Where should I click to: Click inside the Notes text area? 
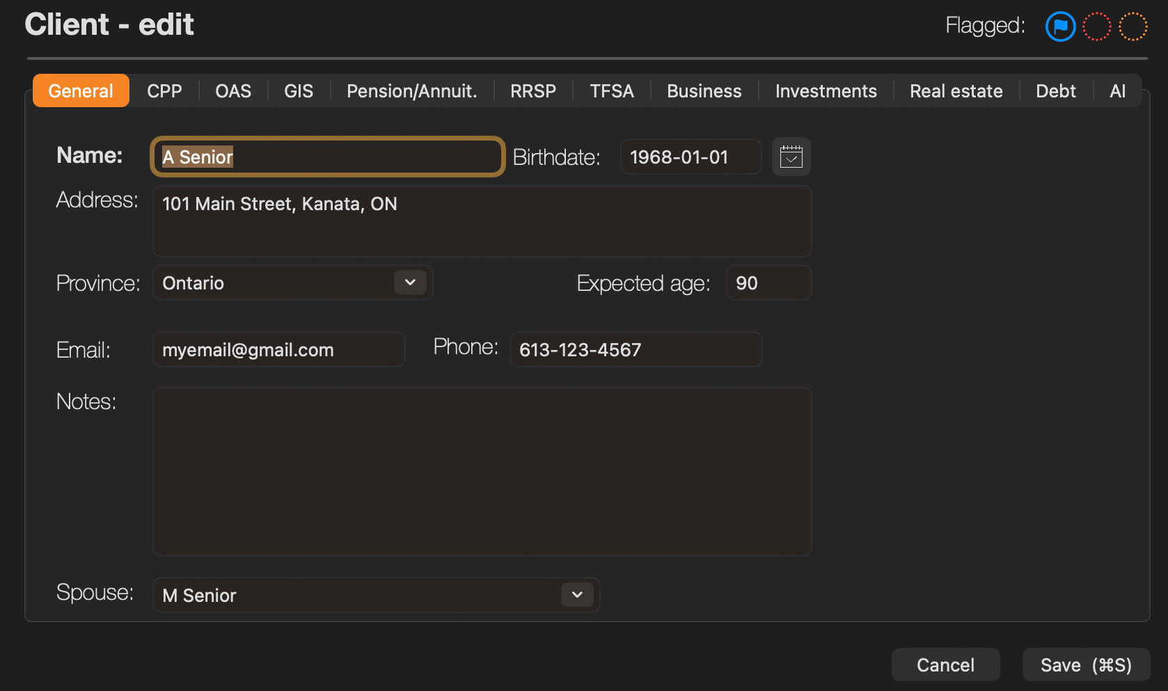482,472
